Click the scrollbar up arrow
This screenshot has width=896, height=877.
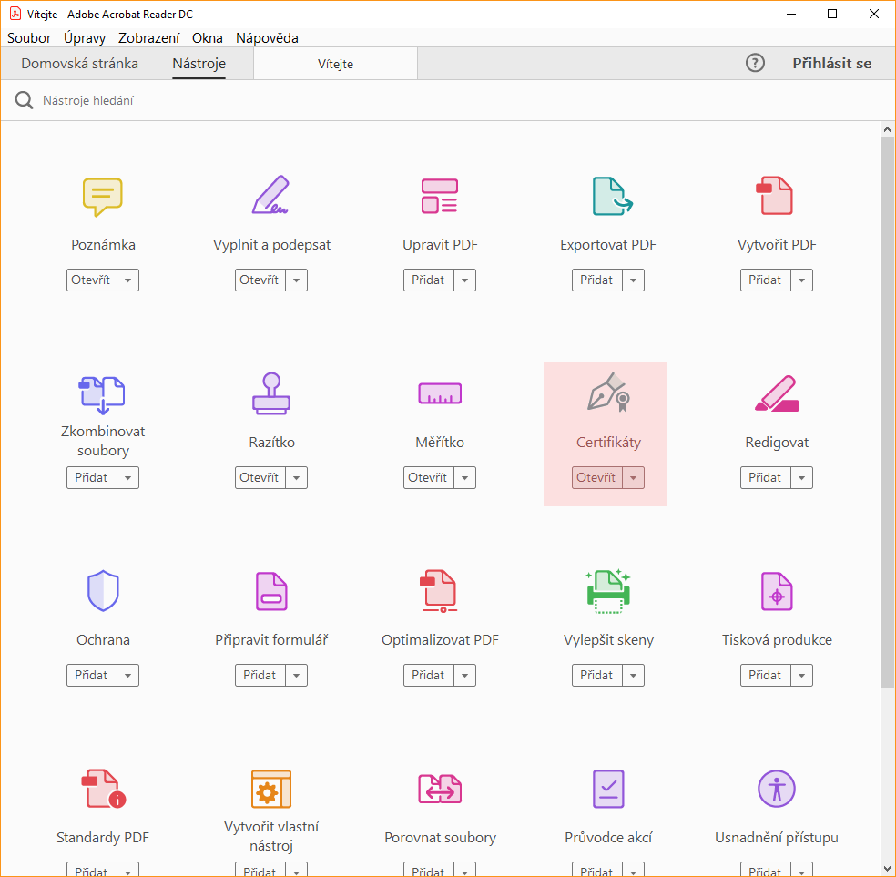[887, 129]
